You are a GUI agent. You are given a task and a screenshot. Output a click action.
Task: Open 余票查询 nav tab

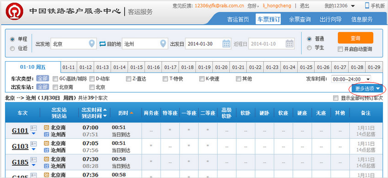(x=300, y=19)
